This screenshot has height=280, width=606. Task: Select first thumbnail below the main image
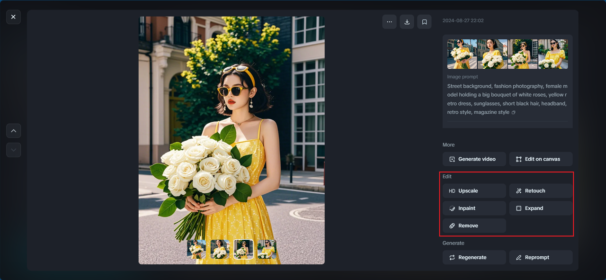[196, 249]
